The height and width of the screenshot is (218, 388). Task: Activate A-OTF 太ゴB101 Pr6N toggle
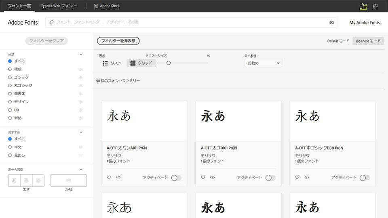(270, 178)
